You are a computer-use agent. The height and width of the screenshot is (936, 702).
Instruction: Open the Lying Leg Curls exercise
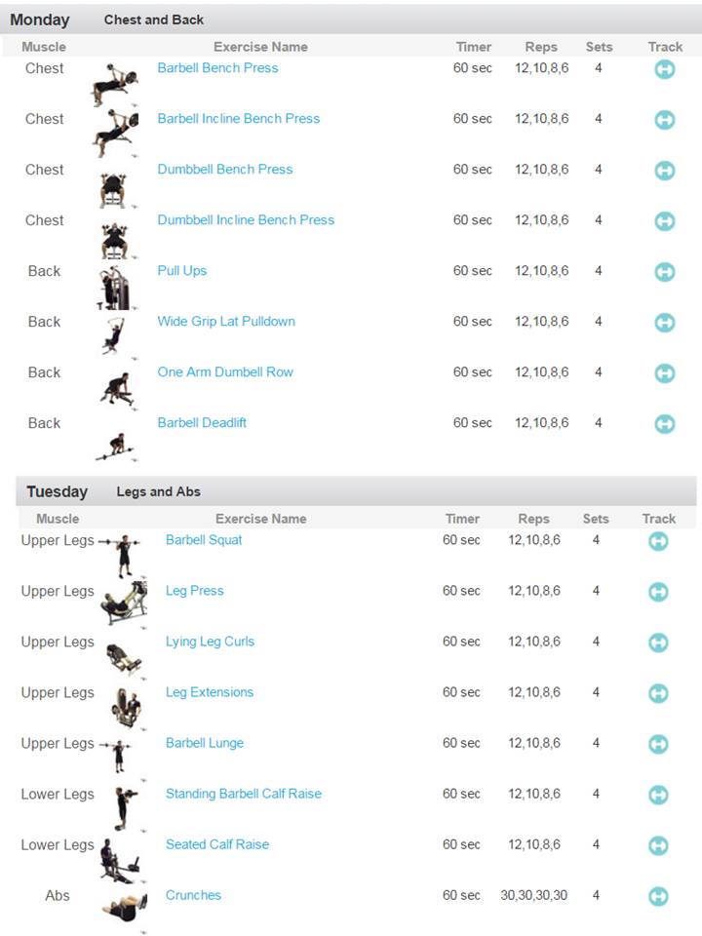point(212,642)
